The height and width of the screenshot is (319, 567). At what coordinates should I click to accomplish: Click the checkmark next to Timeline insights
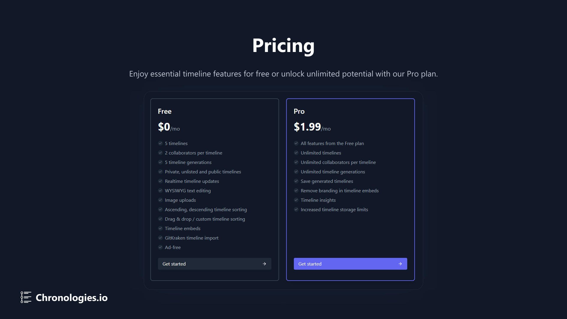296,200
